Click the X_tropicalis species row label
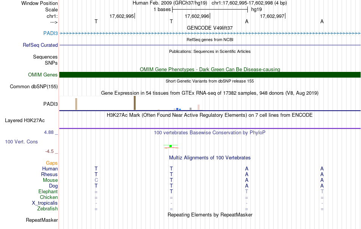Image resolution: width=361 pixels, height=229 pixels. pos(45,203)
